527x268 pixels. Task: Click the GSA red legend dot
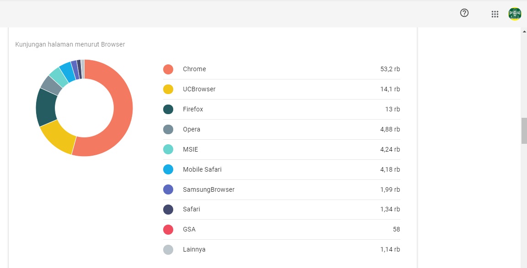point(168,229)
